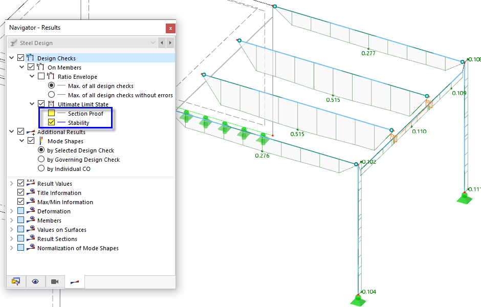Open the Steel Design dropdown
The image size is (481, 307).
[152, 43]
